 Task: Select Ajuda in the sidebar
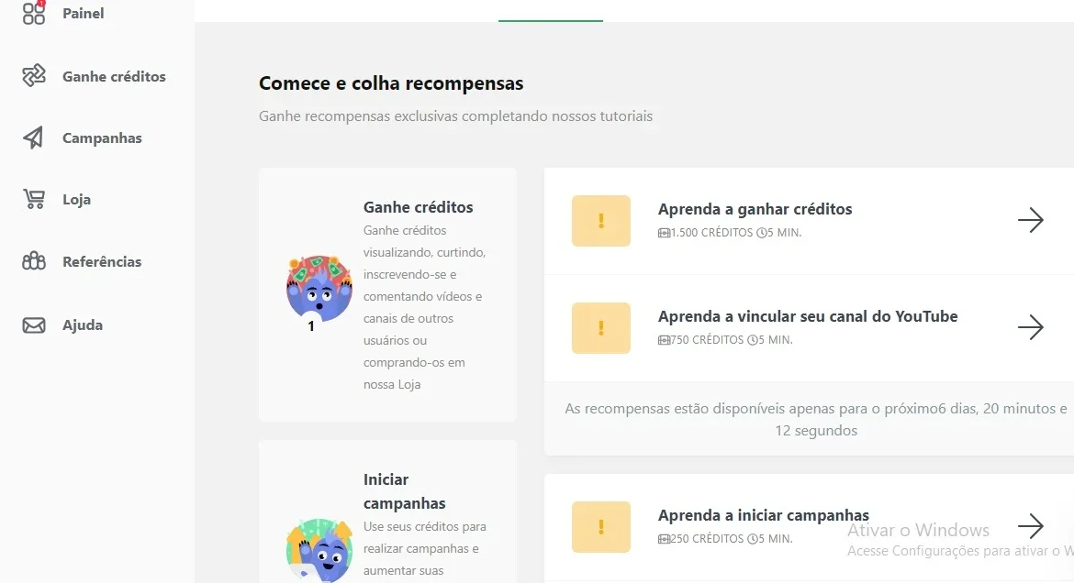pyautogui.click(x=83, y=325)
